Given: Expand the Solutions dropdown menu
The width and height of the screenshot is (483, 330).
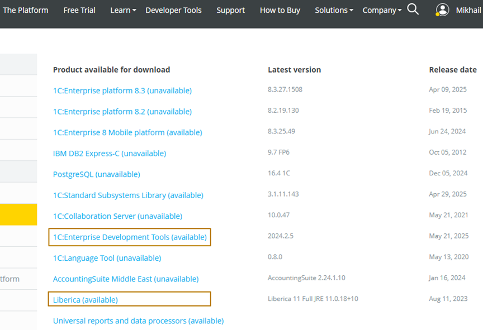Looking at the screenshot, I should tap(334, 10).
